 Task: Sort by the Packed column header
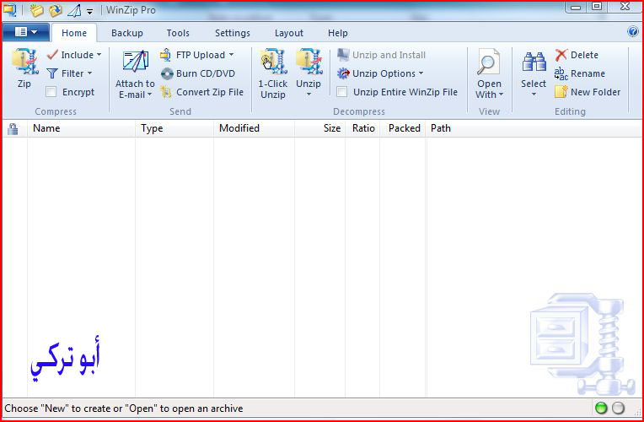point(403,128)
